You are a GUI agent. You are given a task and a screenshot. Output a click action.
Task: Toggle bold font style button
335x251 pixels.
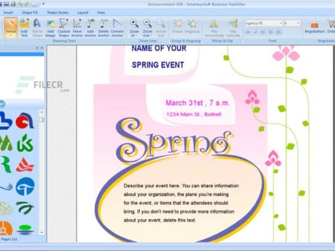(248, 32)
